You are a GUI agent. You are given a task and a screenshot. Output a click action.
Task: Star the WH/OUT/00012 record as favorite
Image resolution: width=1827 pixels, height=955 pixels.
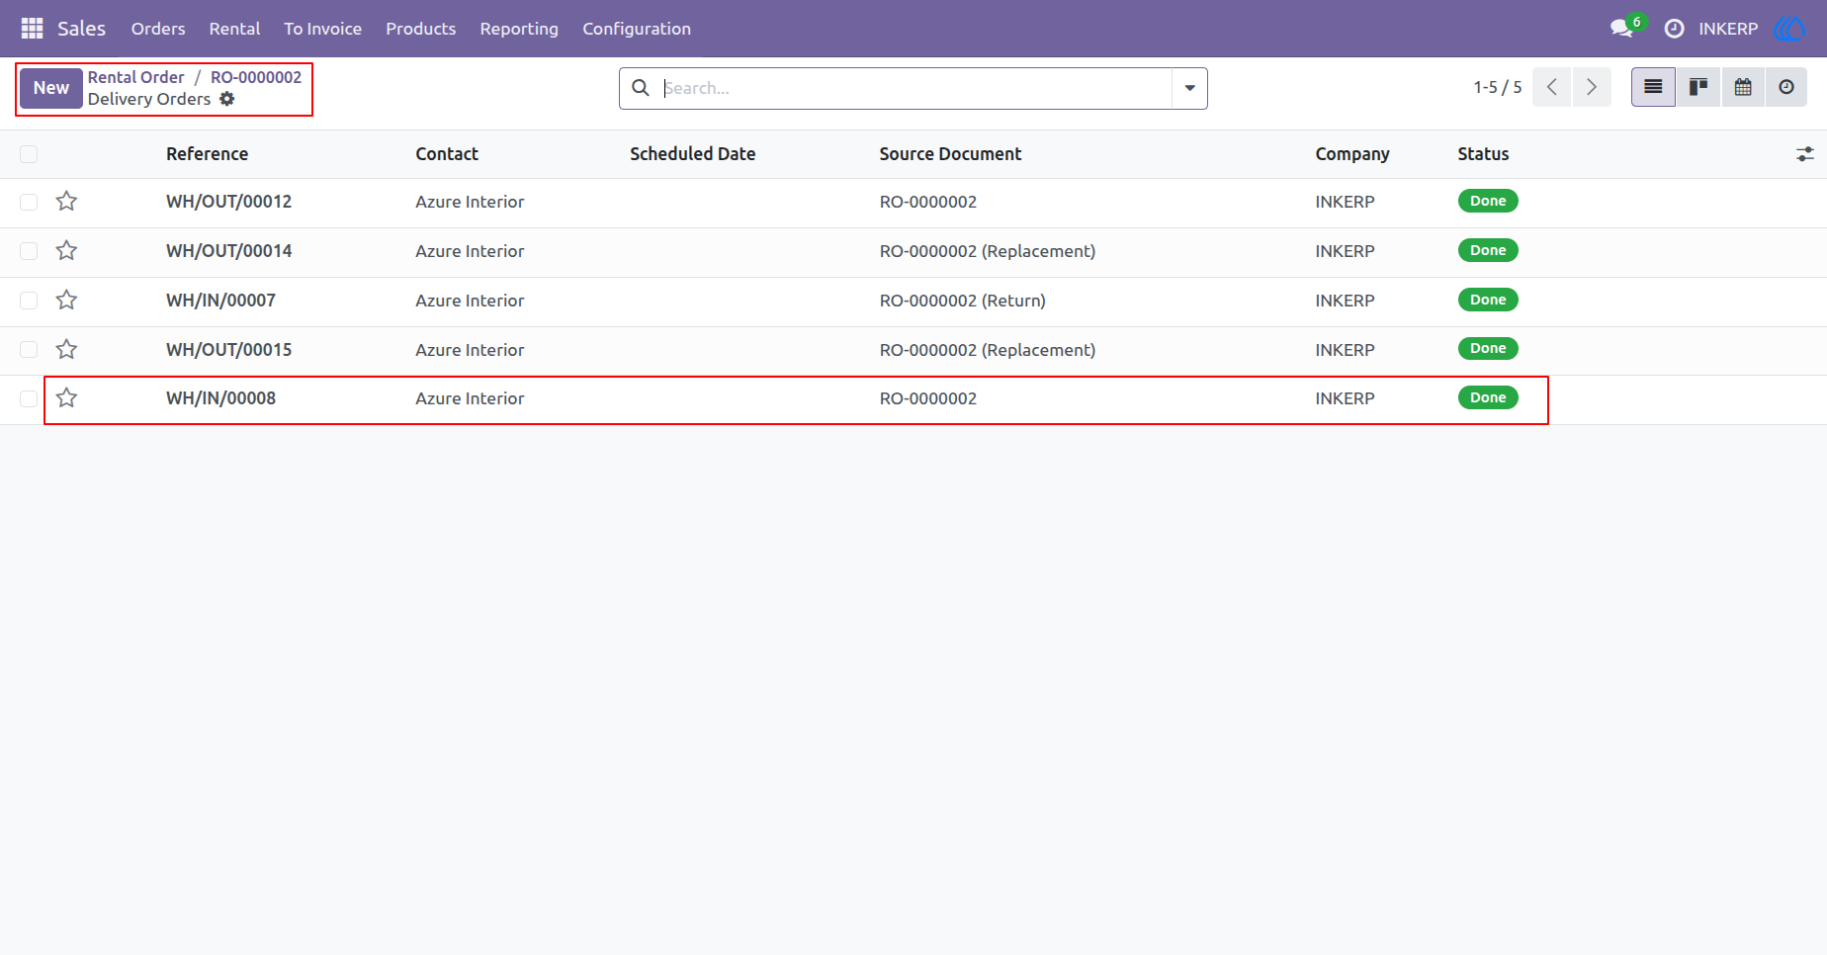pyautogui.click(x=66, y=202)
